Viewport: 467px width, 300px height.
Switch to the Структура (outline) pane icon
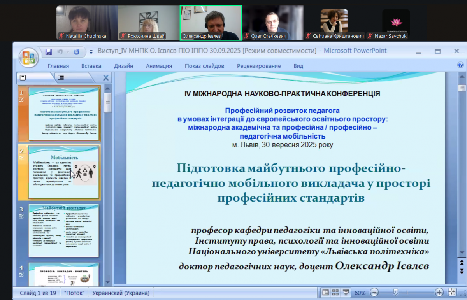(60, 77)
